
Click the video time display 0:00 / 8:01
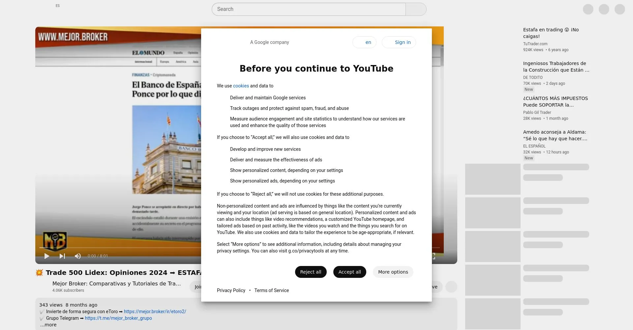(x=98, y=256)
